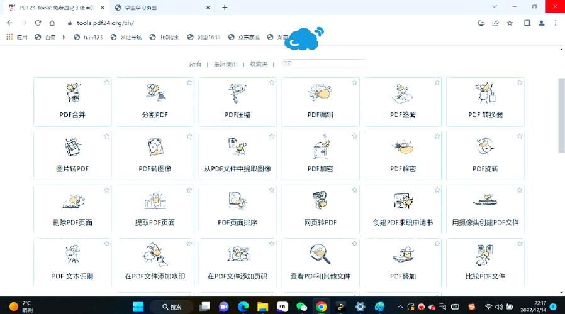Open Windows Start menu
Viewport: 565px width, 314px height.
click(138, 307)
